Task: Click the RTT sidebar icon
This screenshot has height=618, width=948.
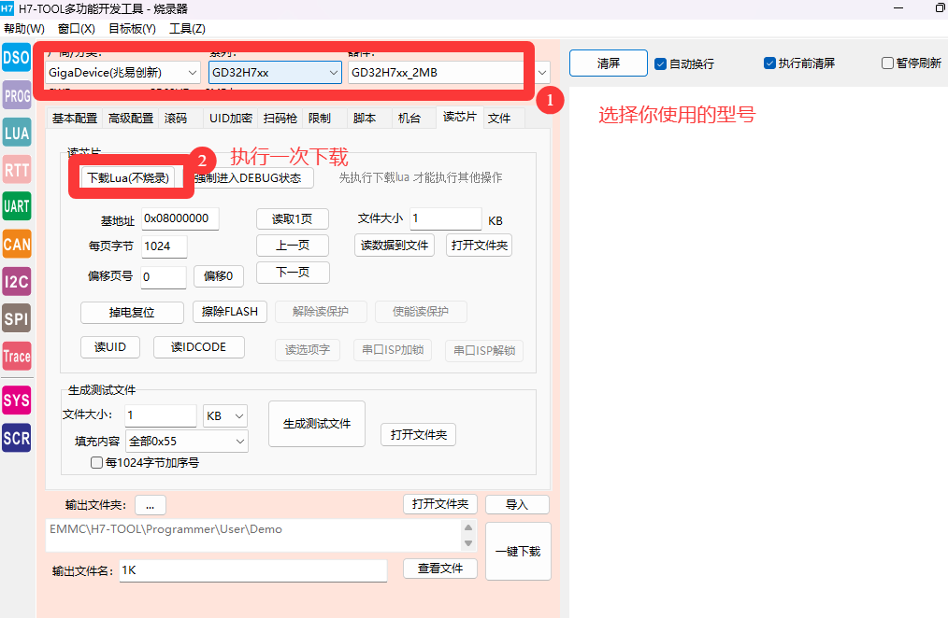Action: (x=16, y=170)
